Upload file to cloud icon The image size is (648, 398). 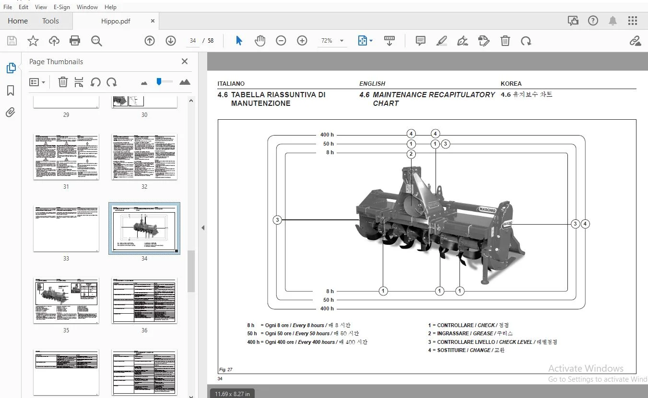pyautogui.click(x=54, y=41)
